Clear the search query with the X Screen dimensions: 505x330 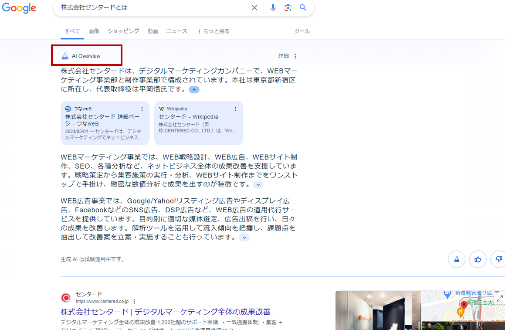coord(254,7)
